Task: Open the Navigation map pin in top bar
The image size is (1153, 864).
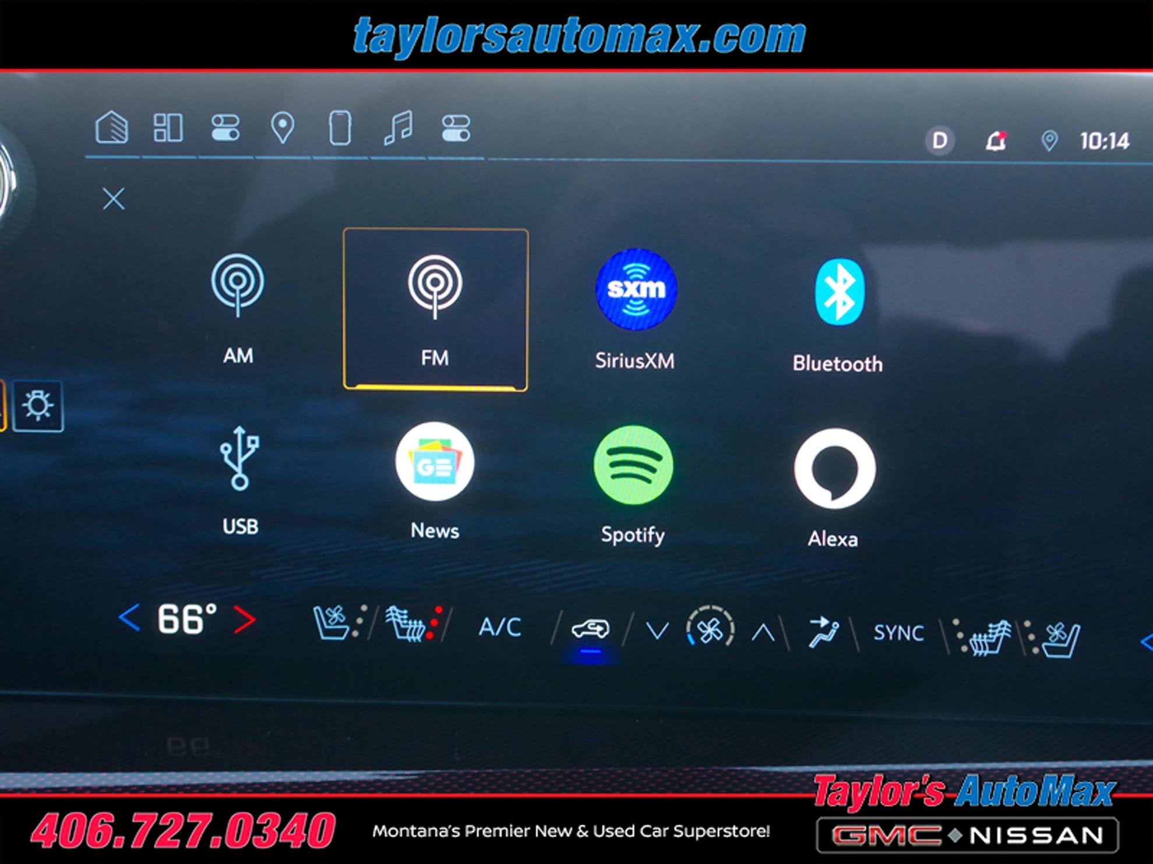Action: [x=283, y=128]
